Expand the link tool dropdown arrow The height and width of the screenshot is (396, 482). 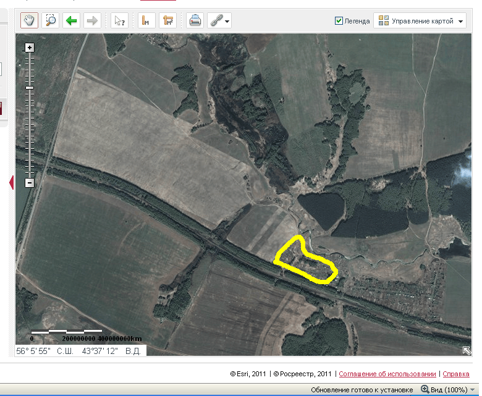227,22
